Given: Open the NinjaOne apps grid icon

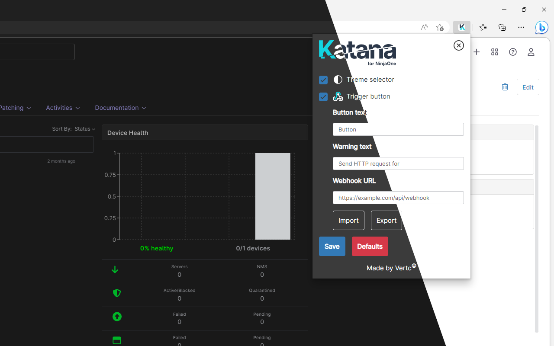Looking at the screenshot, I should 494,52.
